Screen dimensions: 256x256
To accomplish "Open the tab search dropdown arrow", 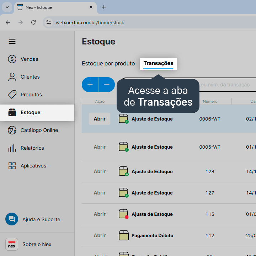I will coord(7,7).
